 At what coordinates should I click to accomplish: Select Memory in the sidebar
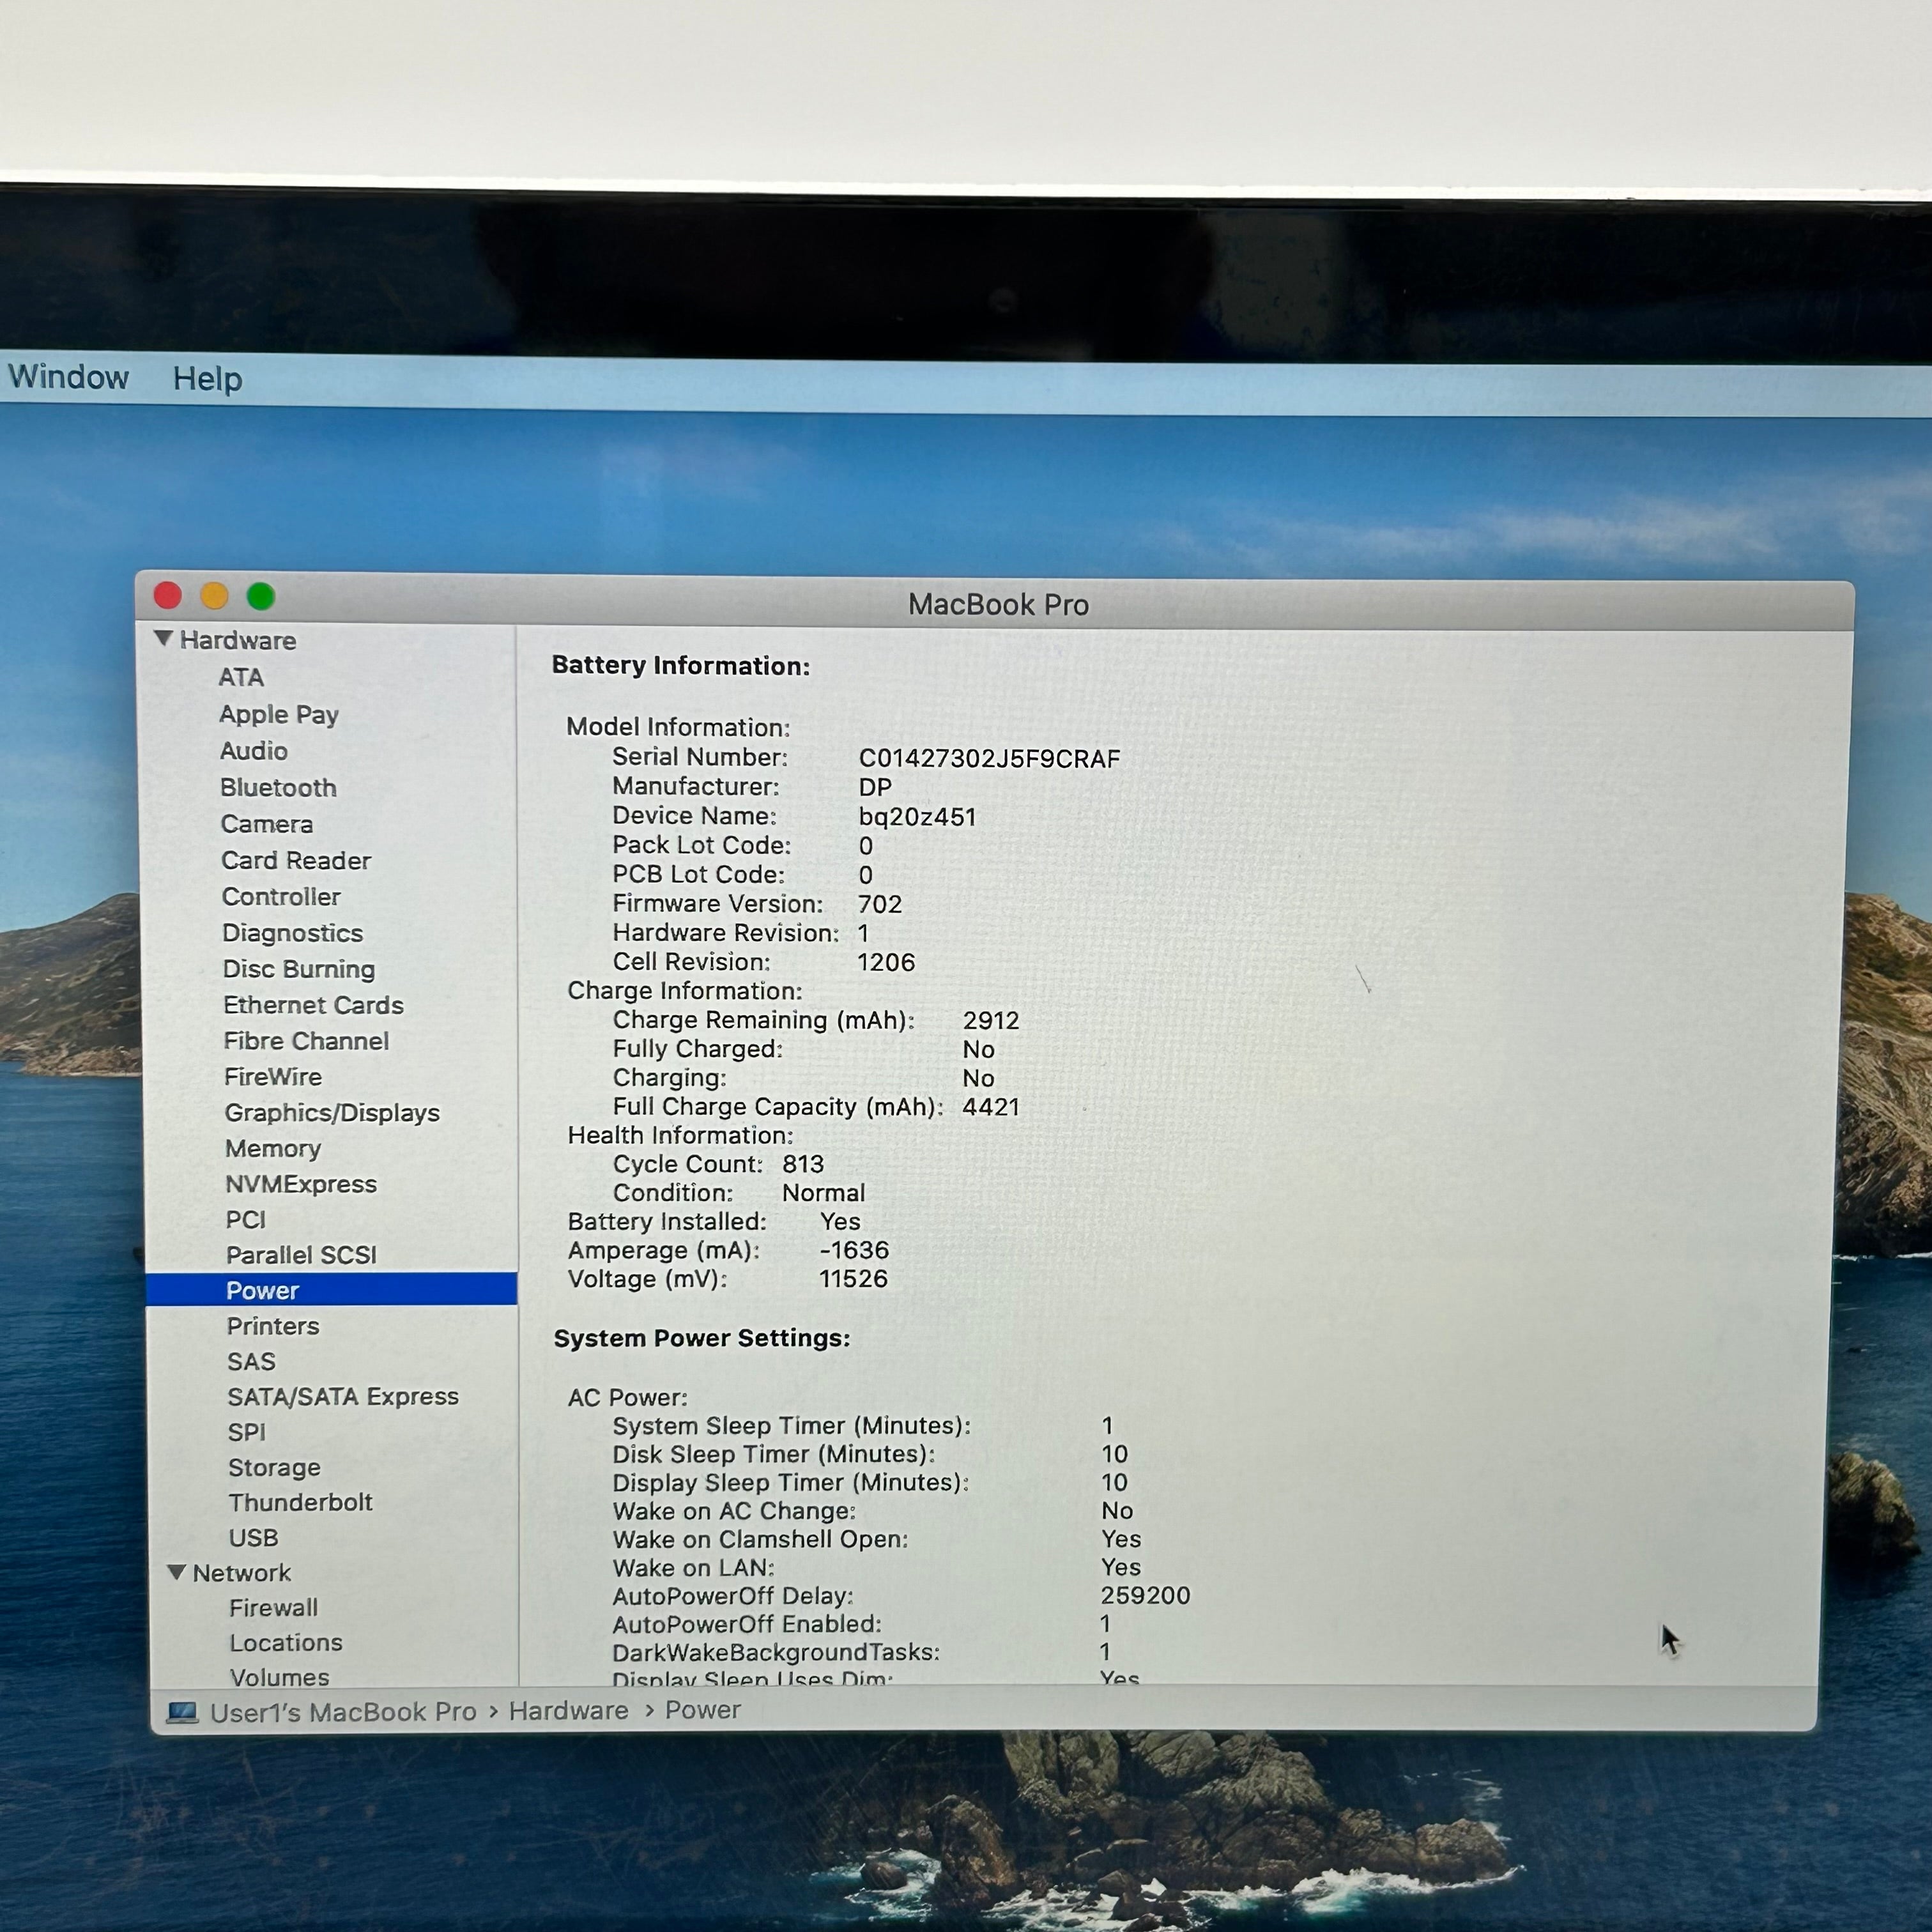click(x=273, y=1149)
